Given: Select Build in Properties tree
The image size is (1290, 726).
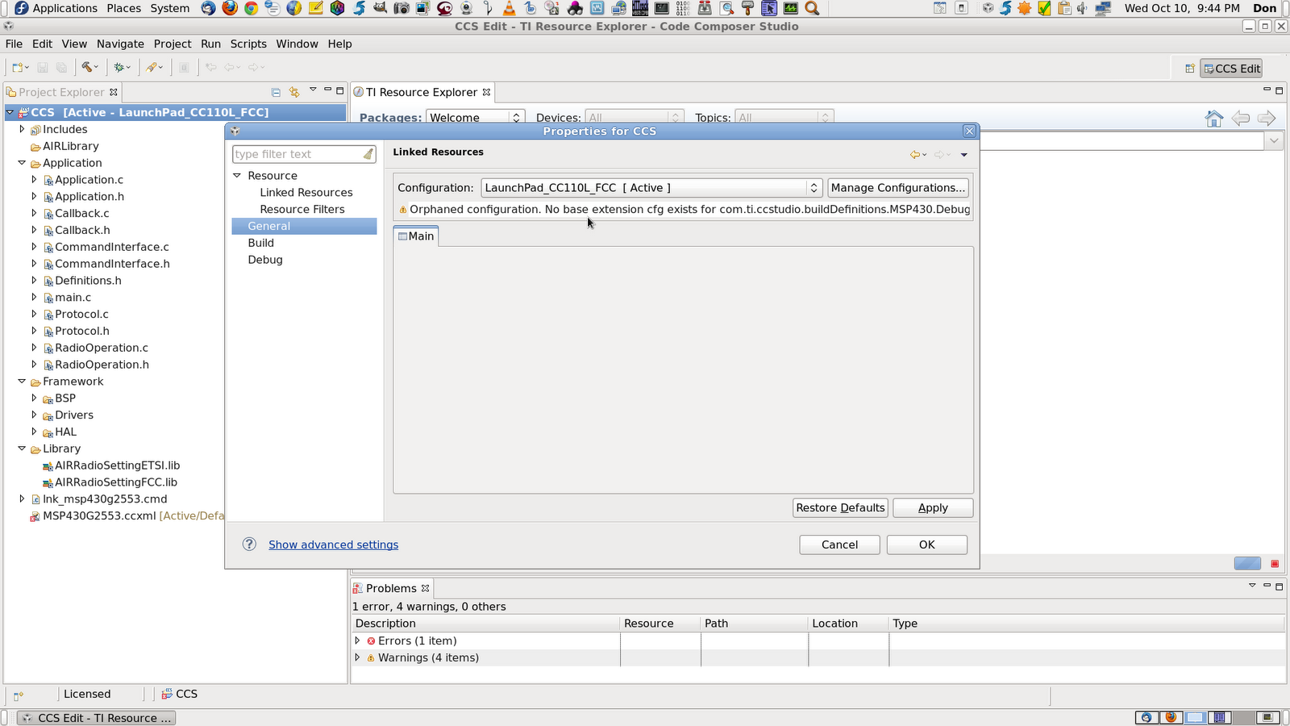Looking at the screenshot, I should coord(261,243).
